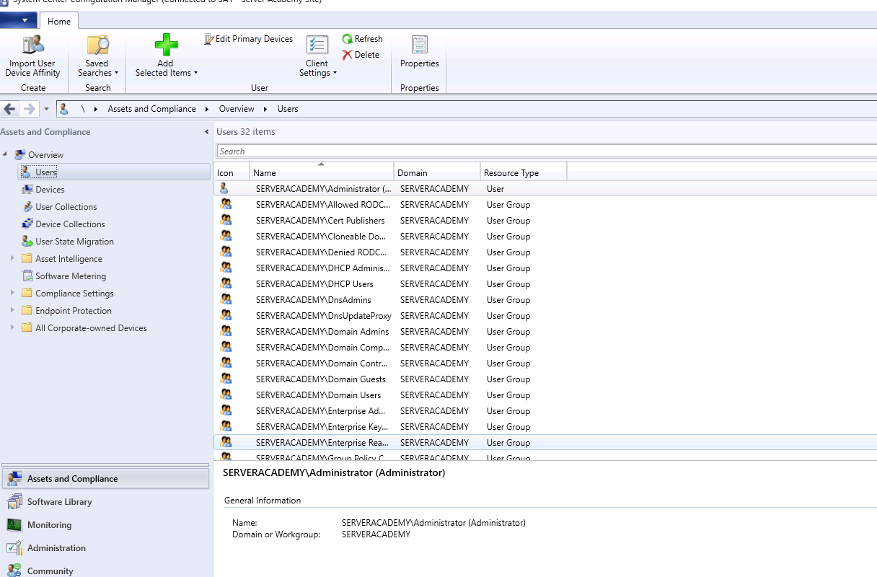Click the Asset Intelligence folder icon

(27, 259)
